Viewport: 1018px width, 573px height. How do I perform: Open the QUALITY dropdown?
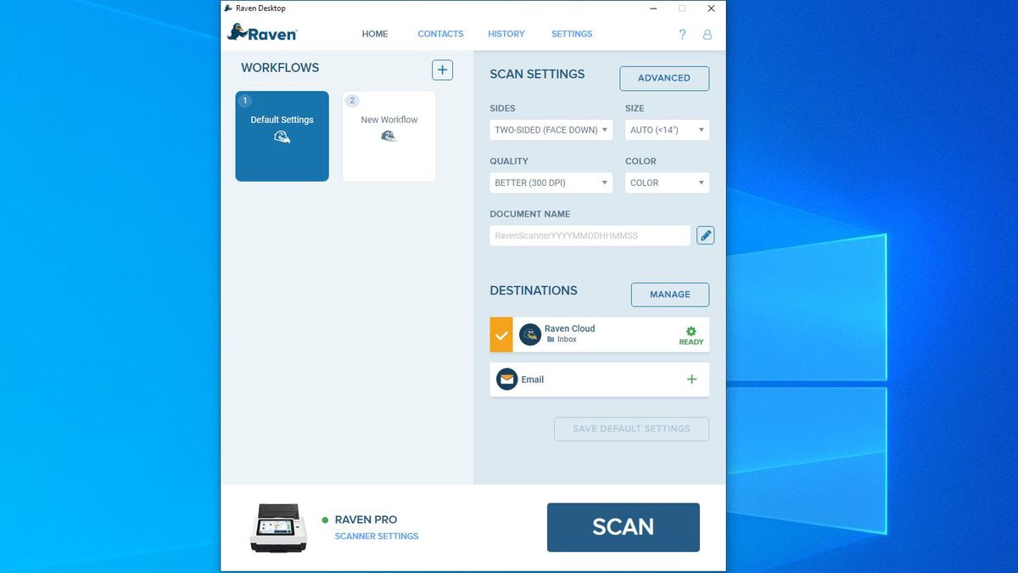550,183
